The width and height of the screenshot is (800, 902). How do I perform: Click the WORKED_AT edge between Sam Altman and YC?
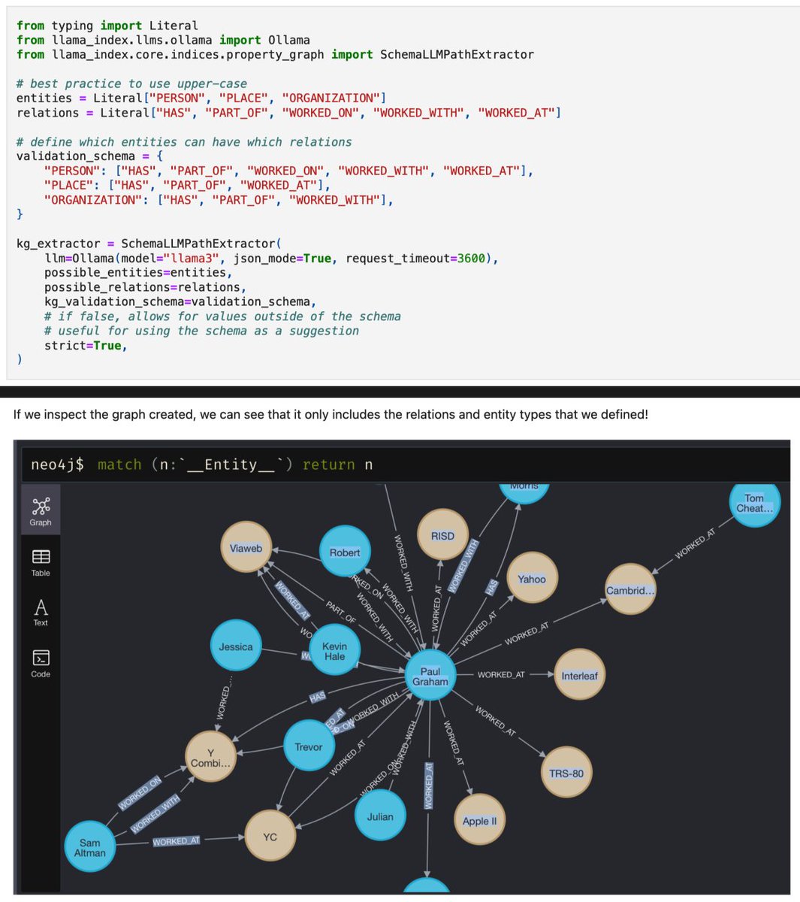[x=176, y=841]
